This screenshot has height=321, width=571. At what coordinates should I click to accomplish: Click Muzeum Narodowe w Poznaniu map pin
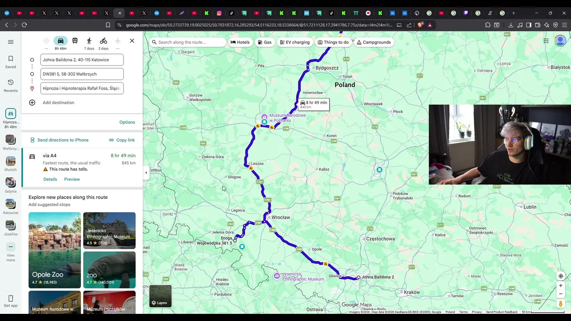[x=264, y=117]
